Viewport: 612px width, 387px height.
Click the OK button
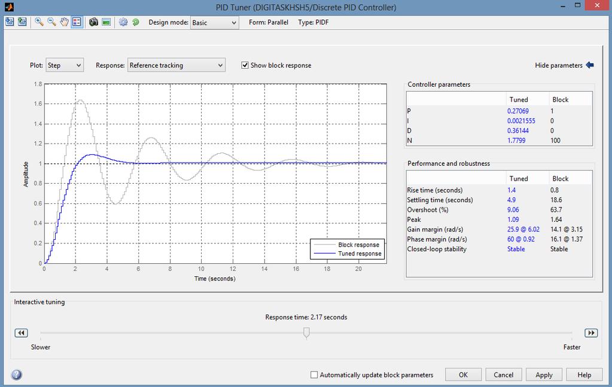coord(463,374)
